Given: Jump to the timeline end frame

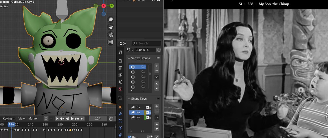Looking at the screenshot, I should click(82, 119).
